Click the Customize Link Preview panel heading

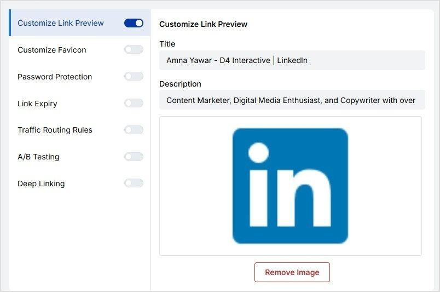(x=203, y=24)
